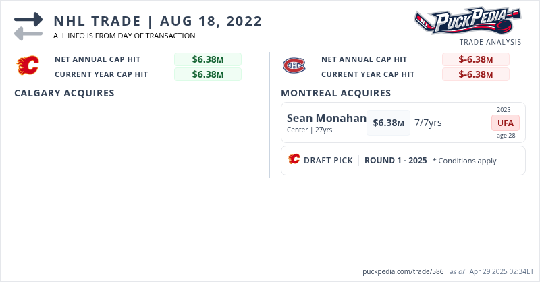Select Montreal's red net annual cap hit value
Screen dimensions: 540x282
click(475, 59)
